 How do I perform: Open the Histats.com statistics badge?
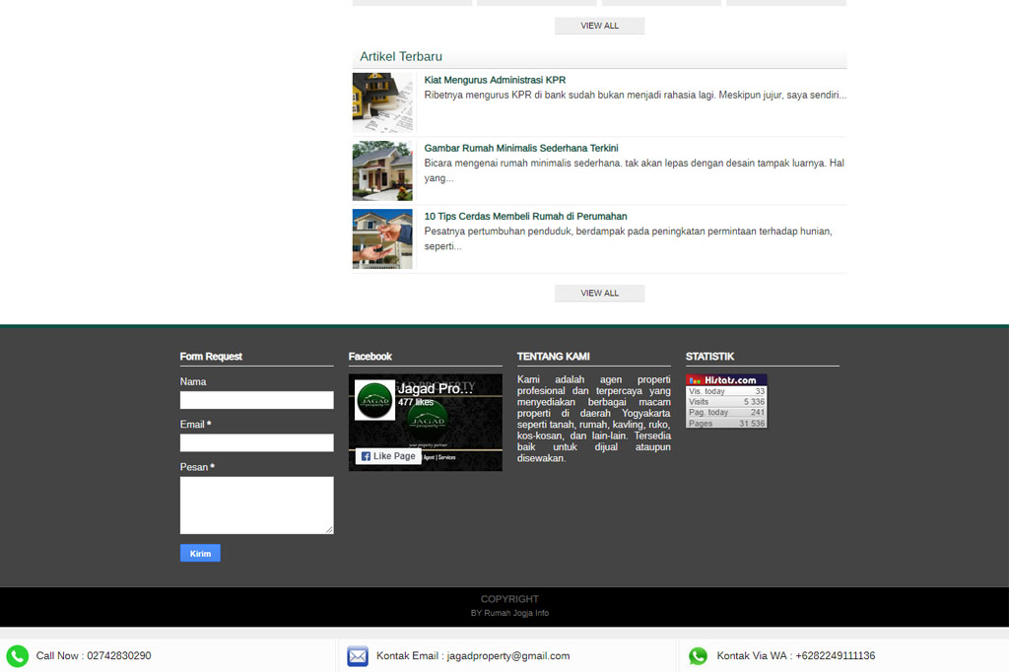726,401
